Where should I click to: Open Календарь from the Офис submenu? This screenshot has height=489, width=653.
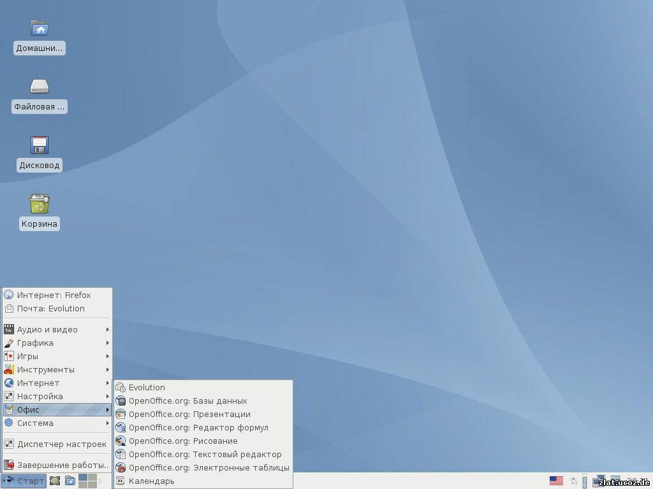point(203,481)
